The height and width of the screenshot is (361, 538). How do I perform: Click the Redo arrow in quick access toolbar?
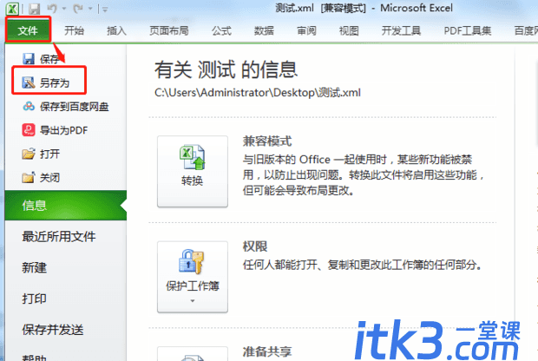[x=78, y=9]
